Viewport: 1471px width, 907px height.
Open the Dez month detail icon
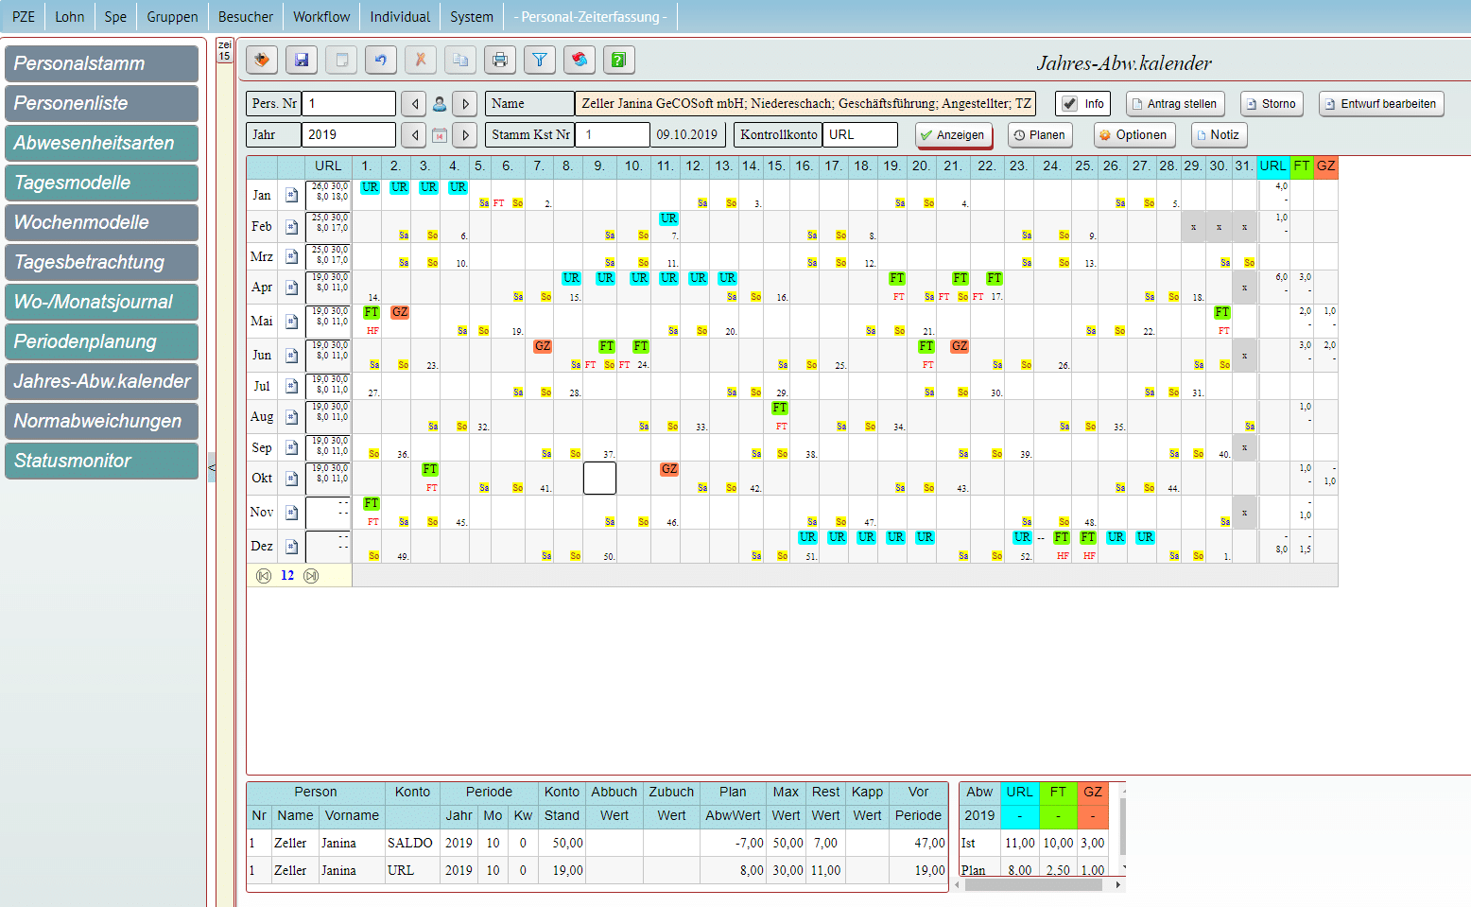291,547
